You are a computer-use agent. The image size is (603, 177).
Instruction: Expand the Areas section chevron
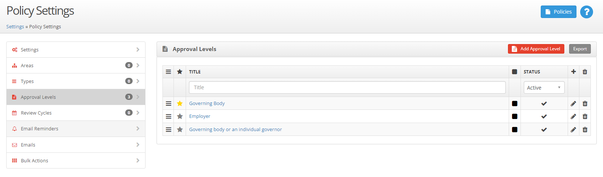tap(138, 65)
